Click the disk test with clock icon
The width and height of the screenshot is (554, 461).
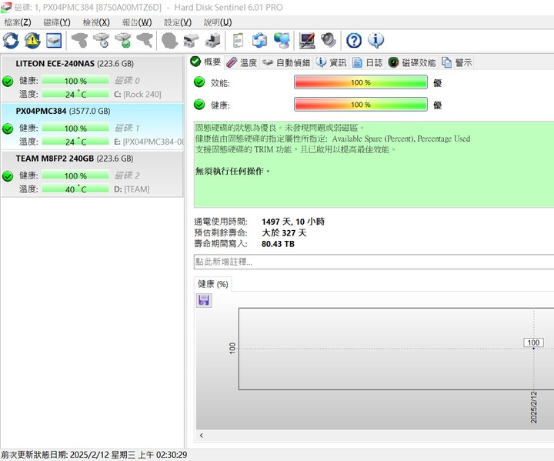click(x=102, y=40)
